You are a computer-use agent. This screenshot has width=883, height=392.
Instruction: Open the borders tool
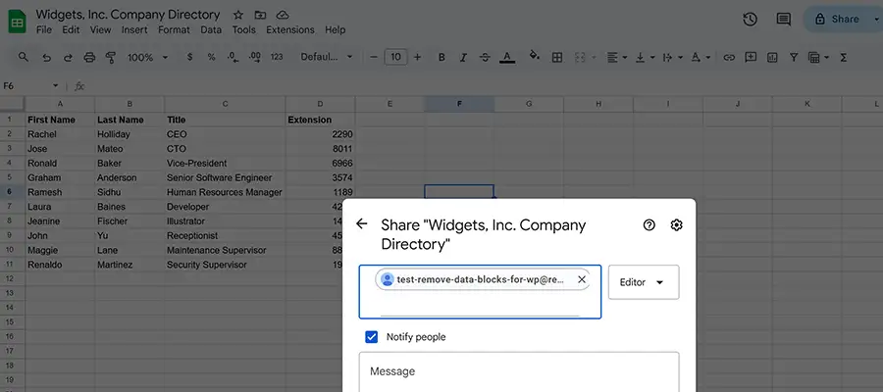pyautogui.click(x=557, y=57)
